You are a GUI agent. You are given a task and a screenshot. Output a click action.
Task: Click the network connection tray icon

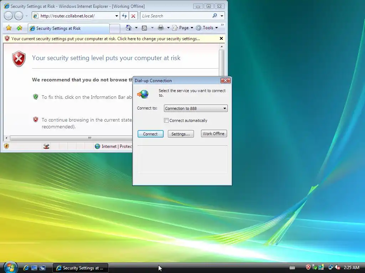[330, 267]
